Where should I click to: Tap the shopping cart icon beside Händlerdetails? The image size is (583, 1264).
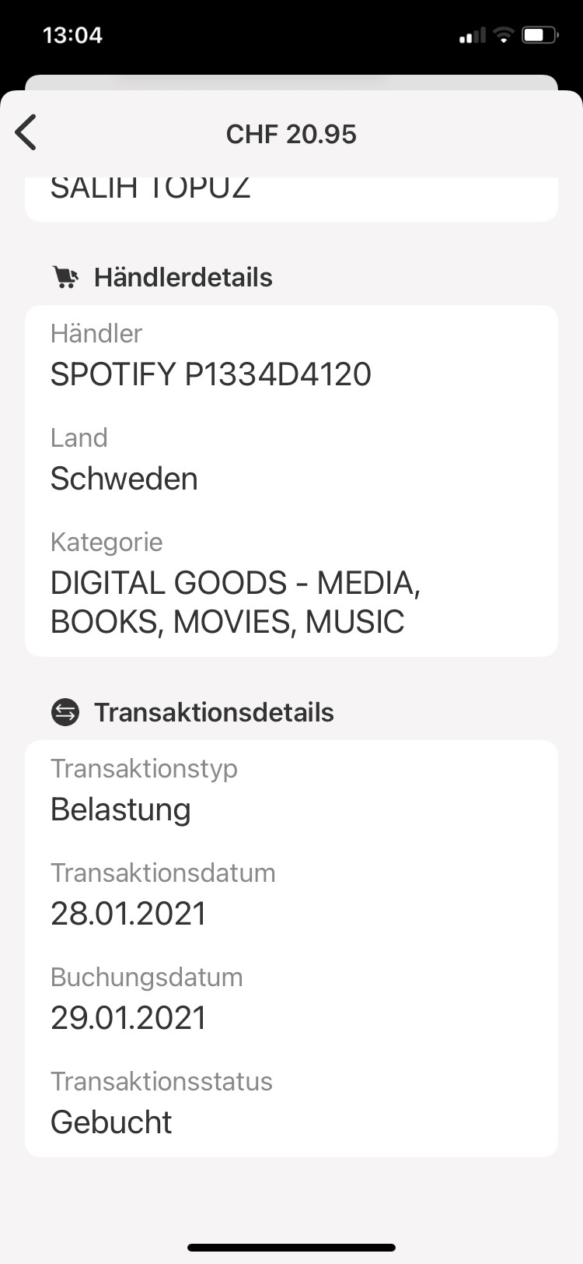tap(66, 277)
